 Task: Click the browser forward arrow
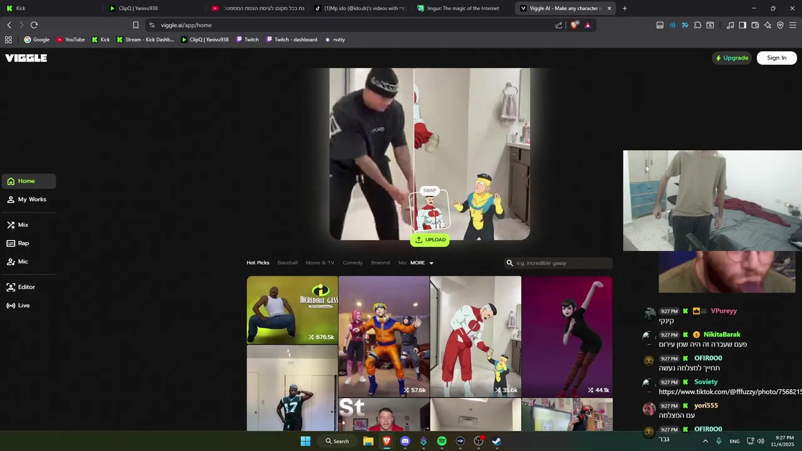click(21, 25)
